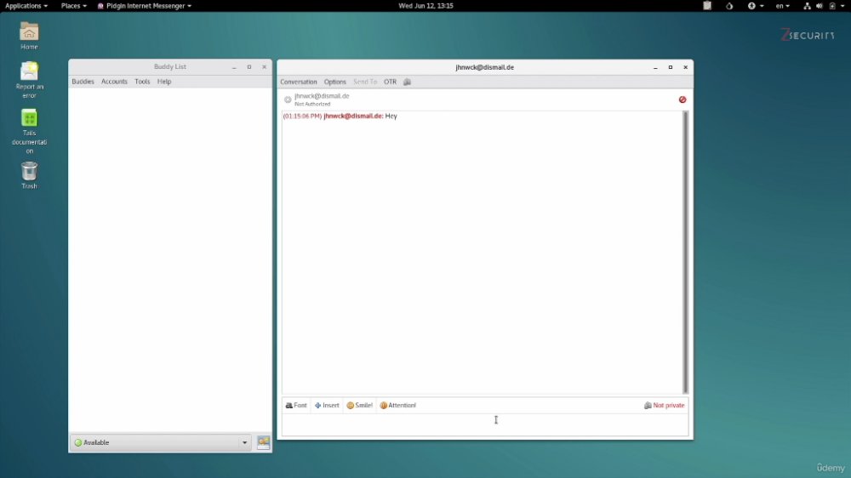Open the Smile! emoticon picker
The width and height of the screenshot is (851, 478).
click(x=359, y=406)
